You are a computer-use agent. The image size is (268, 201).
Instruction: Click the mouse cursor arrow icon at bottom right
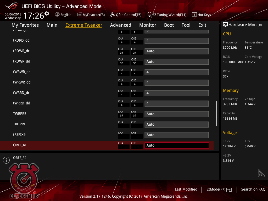click(261, 173)
